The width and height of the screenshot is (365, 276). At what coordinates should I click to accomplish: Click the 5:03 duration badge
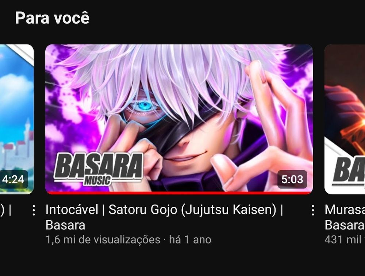[292, 179]
